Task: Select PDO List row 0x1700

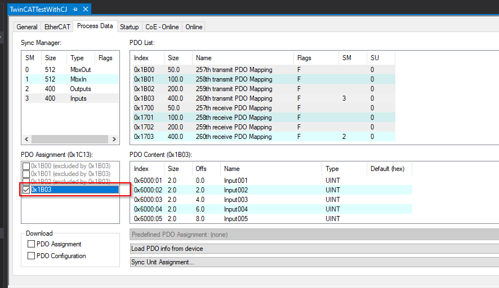Action: (264, 108)
